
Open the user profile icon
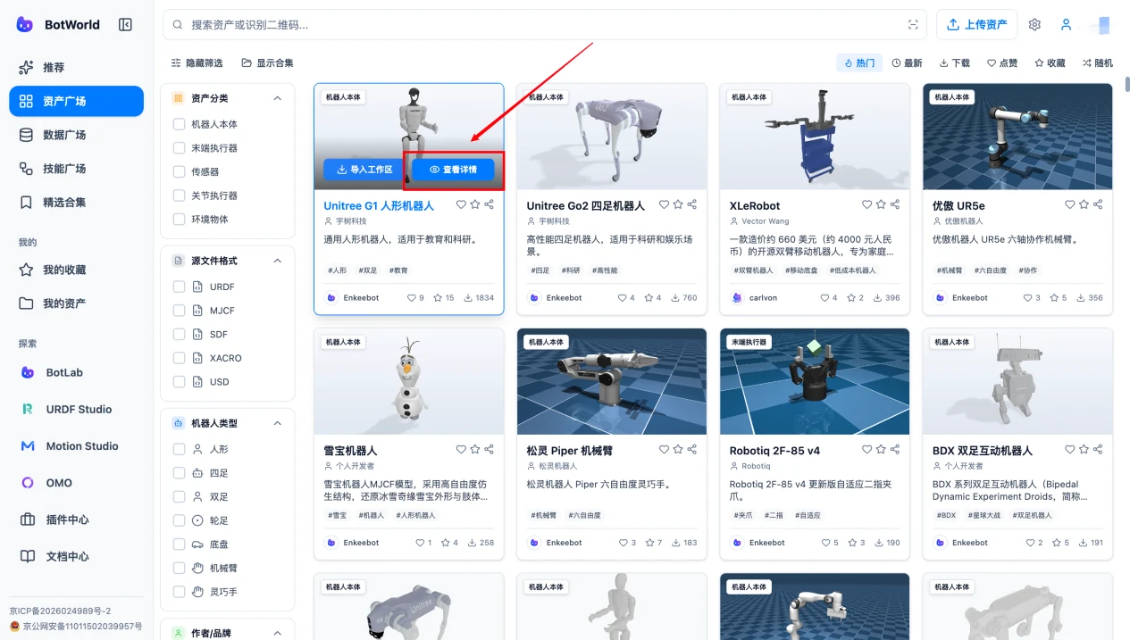(1066, 25)
